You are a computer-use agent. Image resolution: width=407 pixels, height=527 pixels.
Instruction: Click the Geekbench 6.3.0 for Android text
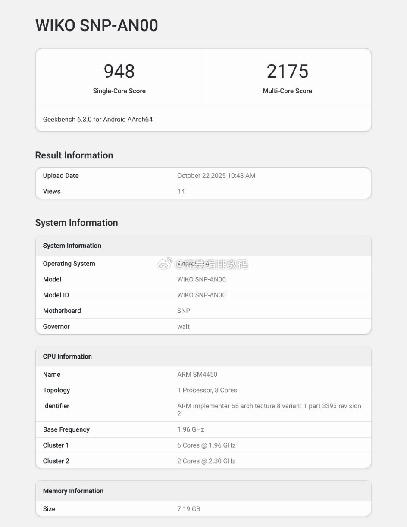[x=98, y=119]
